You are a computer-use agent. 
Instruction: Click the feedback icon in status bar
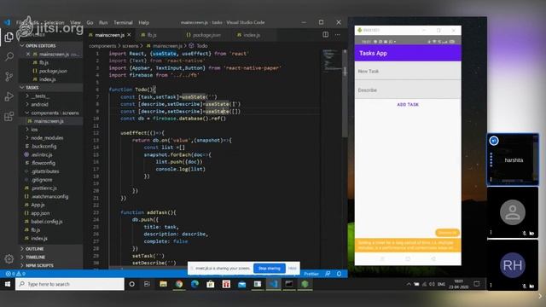click(328, 274)
